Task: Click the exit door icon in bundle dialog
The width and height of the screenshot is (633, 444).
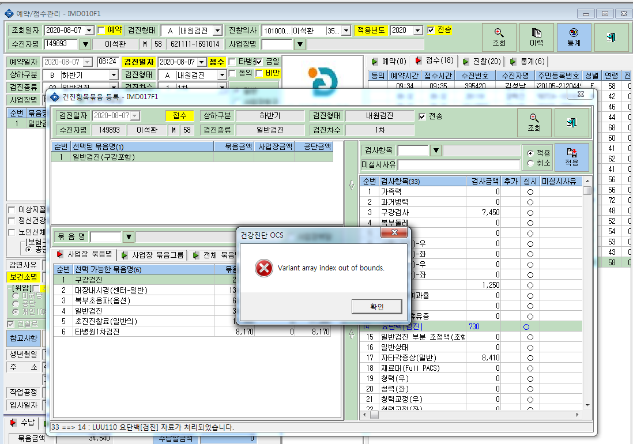Action: [572, 123]
